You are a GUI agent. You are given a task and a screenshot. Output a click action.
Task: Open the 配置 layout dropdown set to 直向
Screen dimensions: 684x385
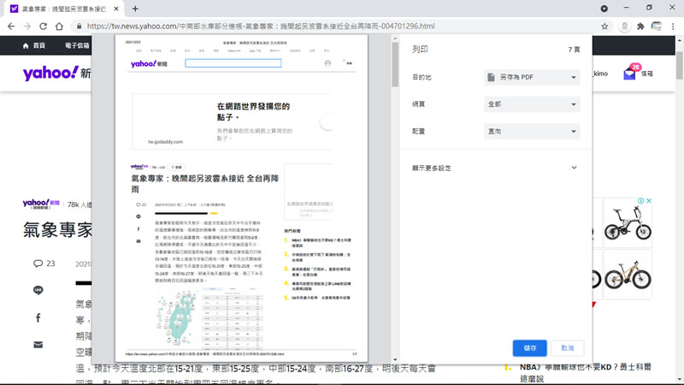pos(532,132)
